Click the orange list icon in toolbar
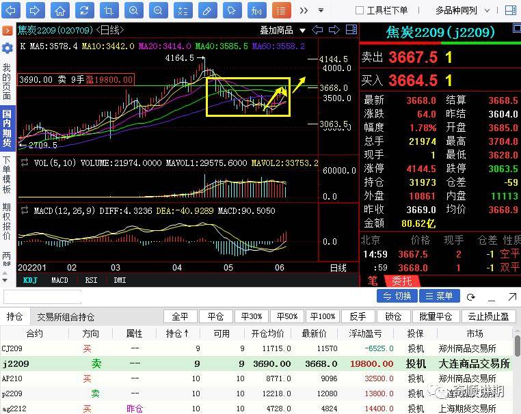The image size is (521, 414). pyautogui.click(x=281, y=10)
